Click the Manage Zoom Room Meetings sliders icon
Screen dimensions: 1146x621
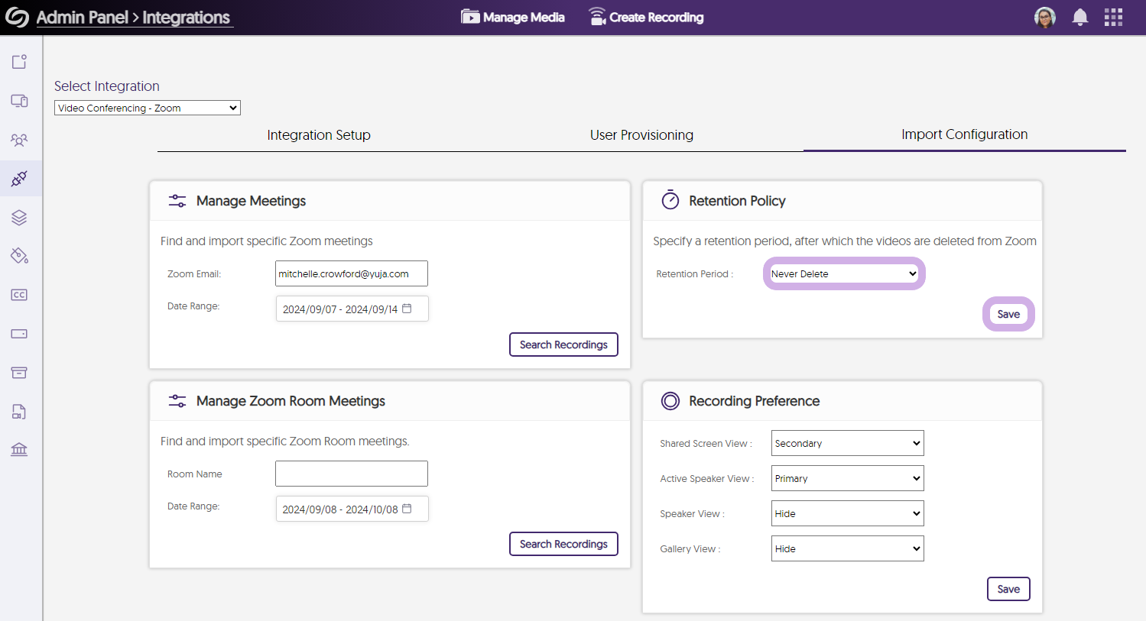(x=177, y=401)
